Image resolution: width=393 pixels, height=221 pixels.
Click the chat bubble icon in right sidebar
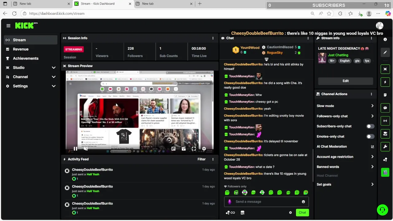(x=385, y=108)
